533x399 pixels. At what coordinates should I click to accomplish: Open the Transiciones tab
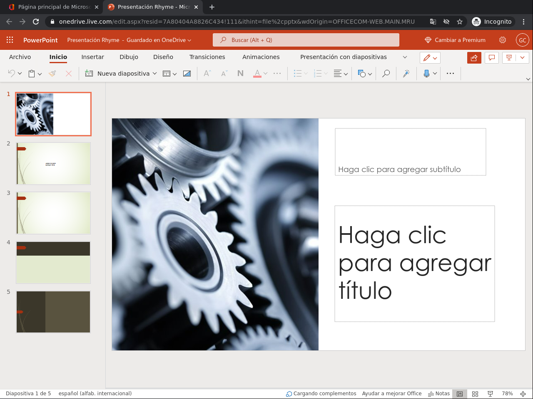pos(207,57)
